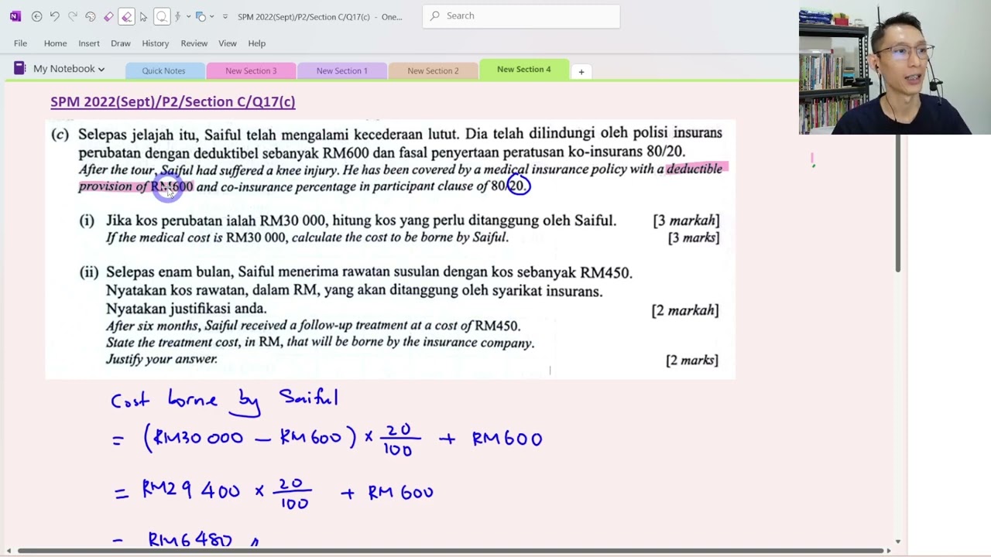Image resolution: width=991 pixels, height=557 pixels.
Task: Redo the last undone action
Action: point(72,16)
